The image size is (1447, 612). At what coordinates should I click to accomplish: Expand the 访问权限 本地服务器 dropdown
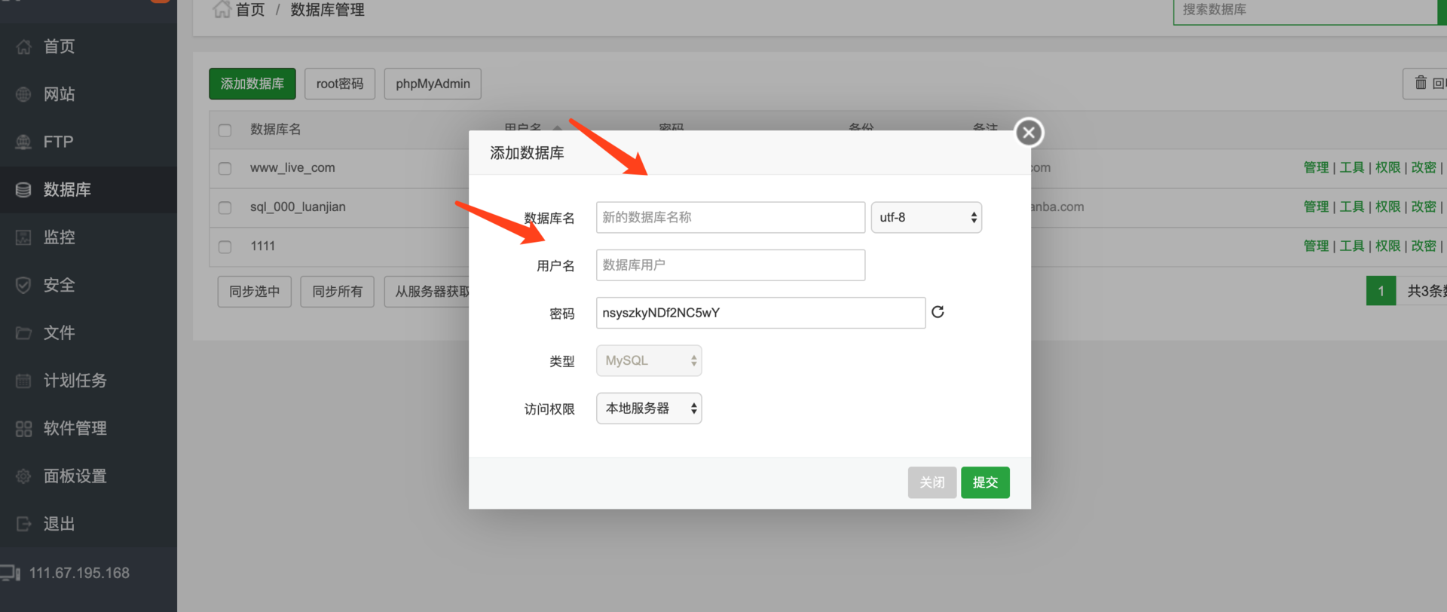point(649,409)
